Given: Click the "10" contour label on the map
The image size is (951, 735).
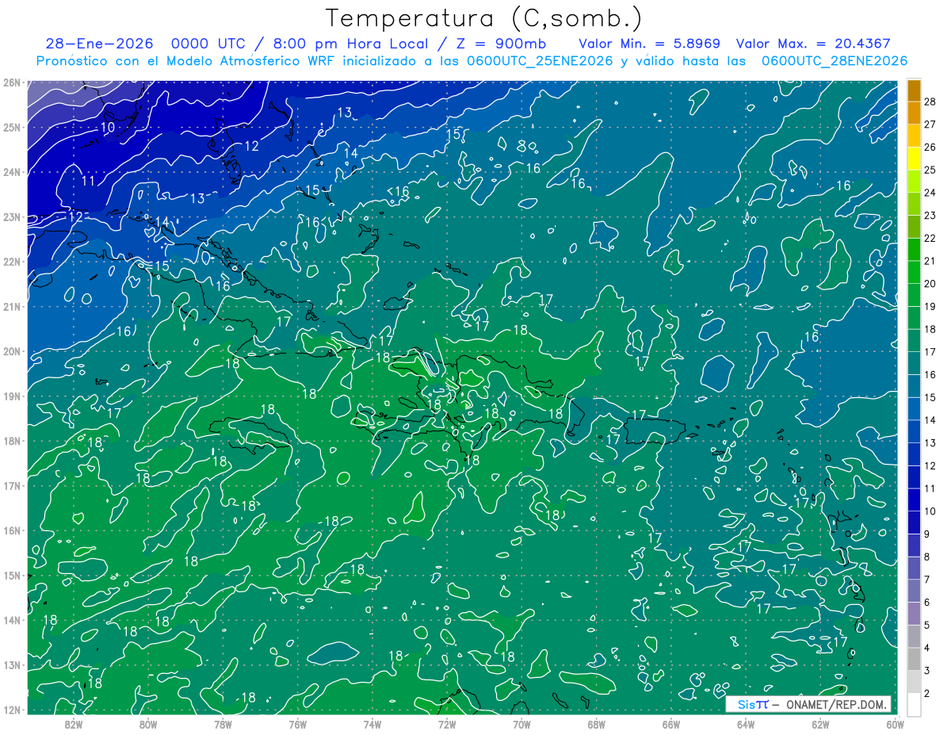Looking at the screenshot, I should click(x=107, y=127).
